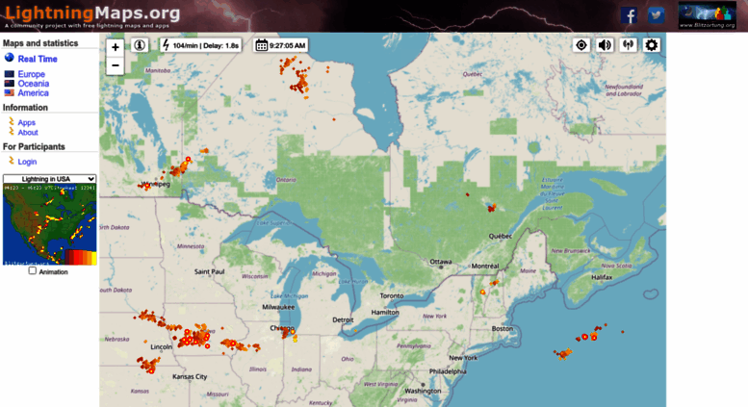748x407 pixels.
Task: Toggle lightning strike sound
Action: coord(605,45)
